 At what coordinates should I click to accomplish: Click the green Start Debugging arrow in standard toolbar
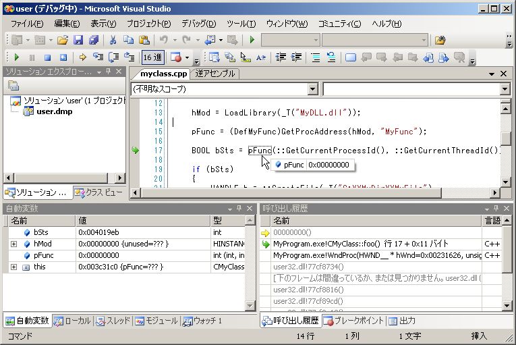pos(252,41)
